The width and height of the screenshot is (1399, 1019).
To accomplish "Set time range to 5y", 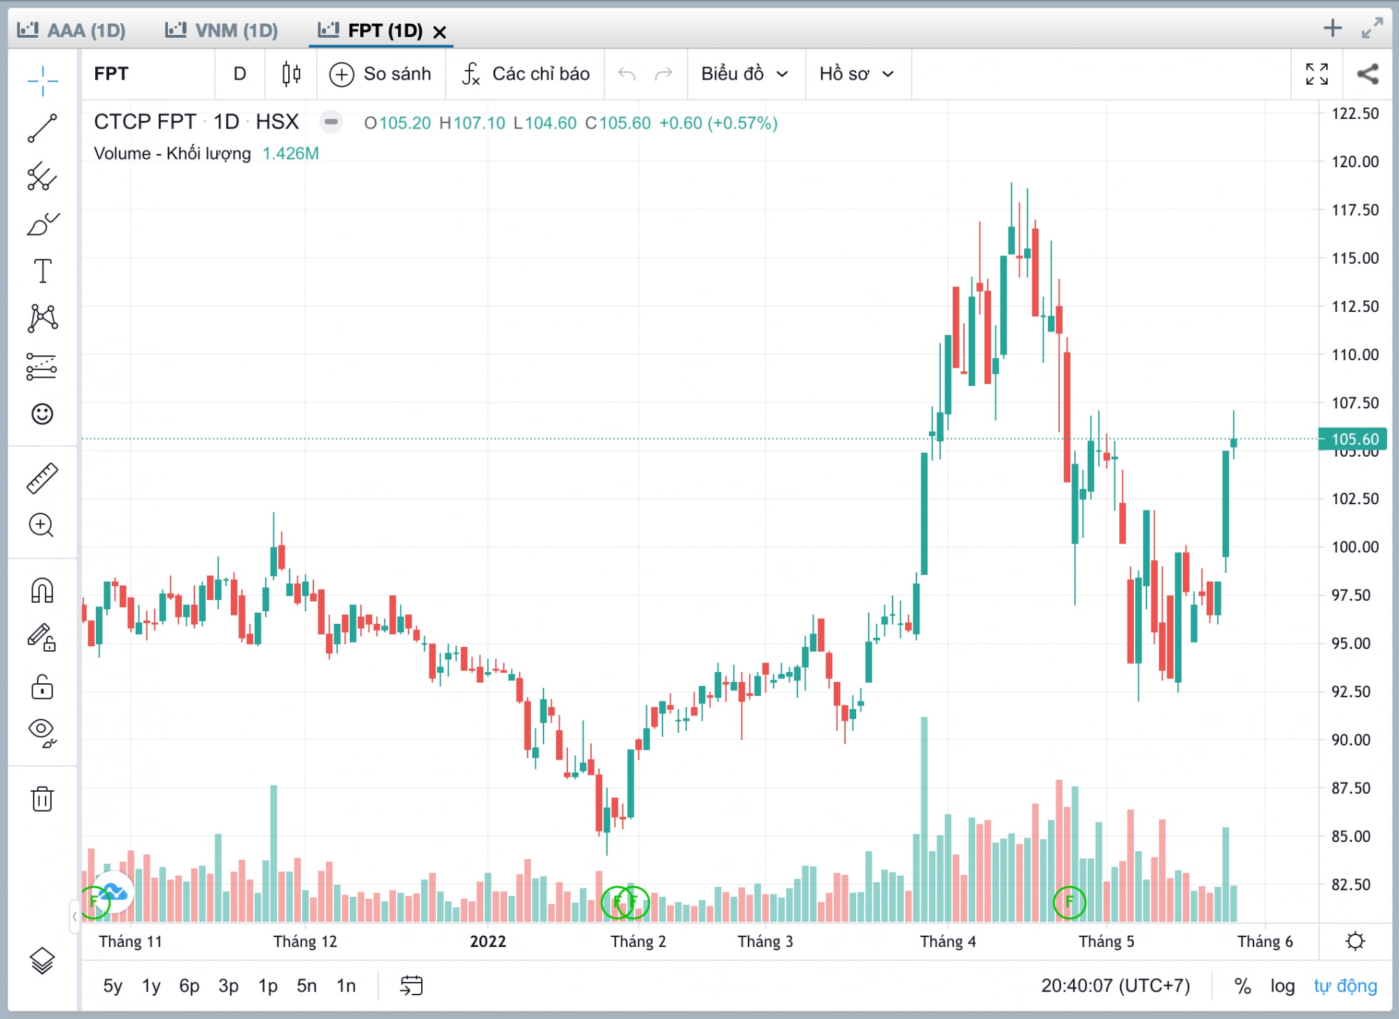I will 113,985.
